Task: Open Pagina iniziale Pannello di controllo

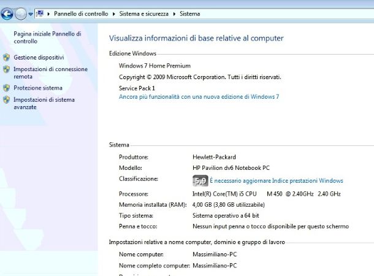Action: point(47,37)
